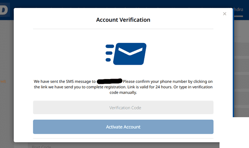
Task: Click the 'code manually.' text line
Action: [x=123, y=92]
